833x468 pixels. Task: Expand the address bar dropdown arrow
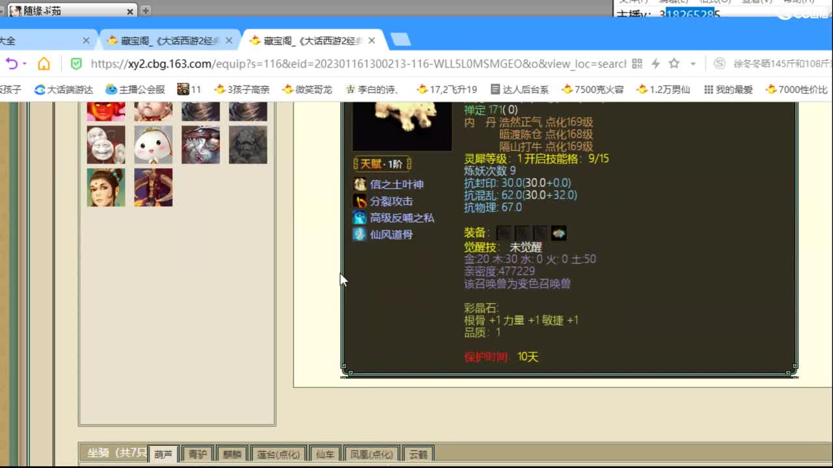(x=693, y=64)
